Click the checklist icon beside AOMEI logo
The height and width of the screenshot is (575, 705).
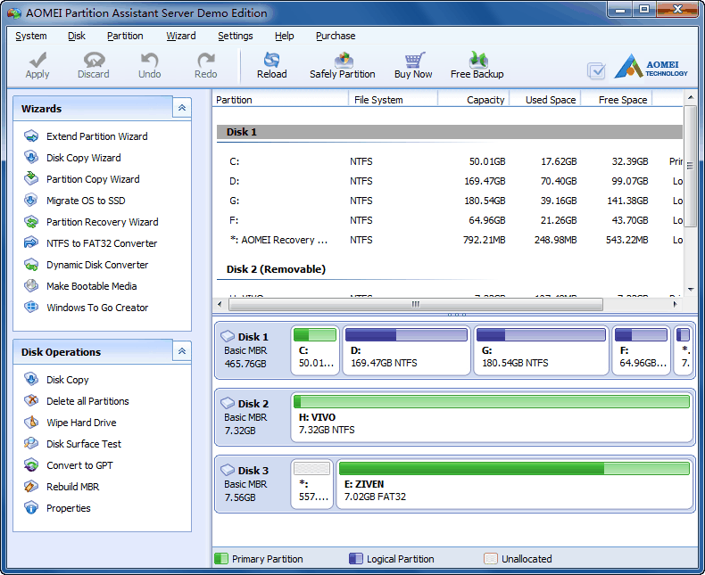pyautogui.click(x=596, y=71)
